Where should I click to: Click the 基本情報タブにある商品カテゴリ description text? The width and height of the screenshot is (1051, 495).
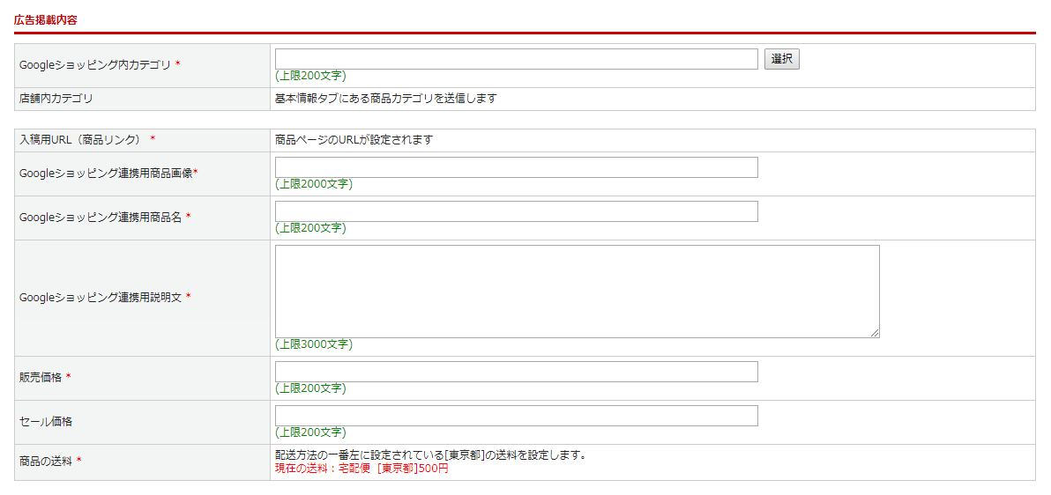pos(386,99)
